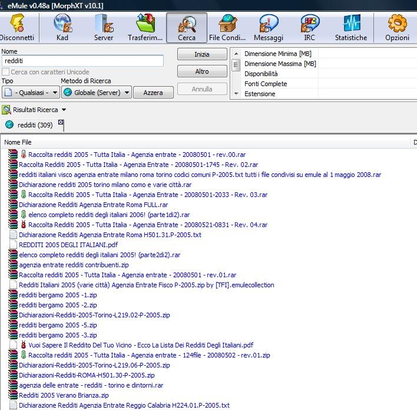
Task: Open the Server list icon
Action: (x=104, y=28)
